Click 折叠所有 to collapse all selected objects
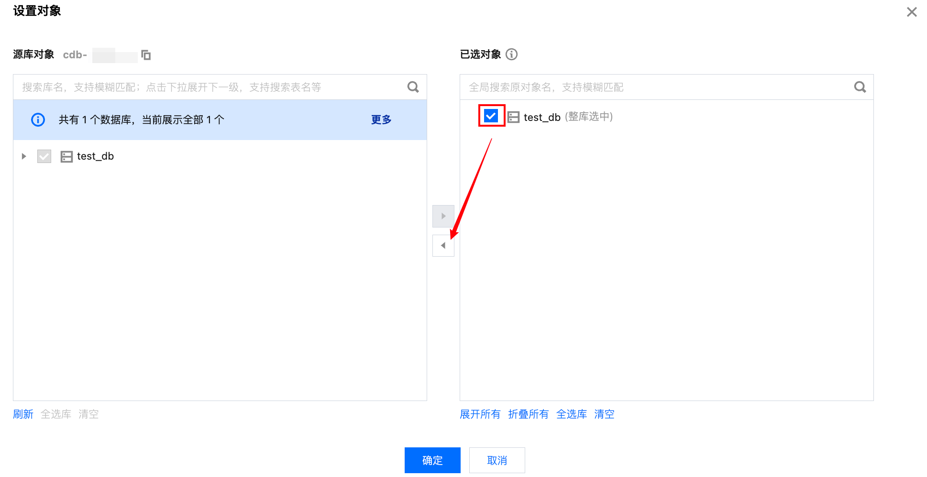The image size is (927, 477). tap(529, 414)
